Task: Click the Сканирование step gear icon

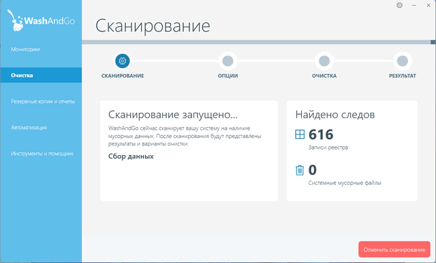Action: pyautogui.click(x=123, y=60)
